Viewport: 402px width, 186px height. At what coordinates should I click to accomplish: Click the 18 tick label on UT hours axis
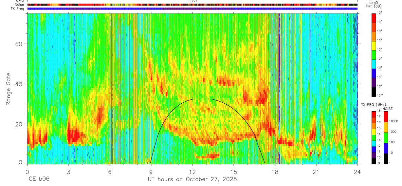click(x=275, y=172)
